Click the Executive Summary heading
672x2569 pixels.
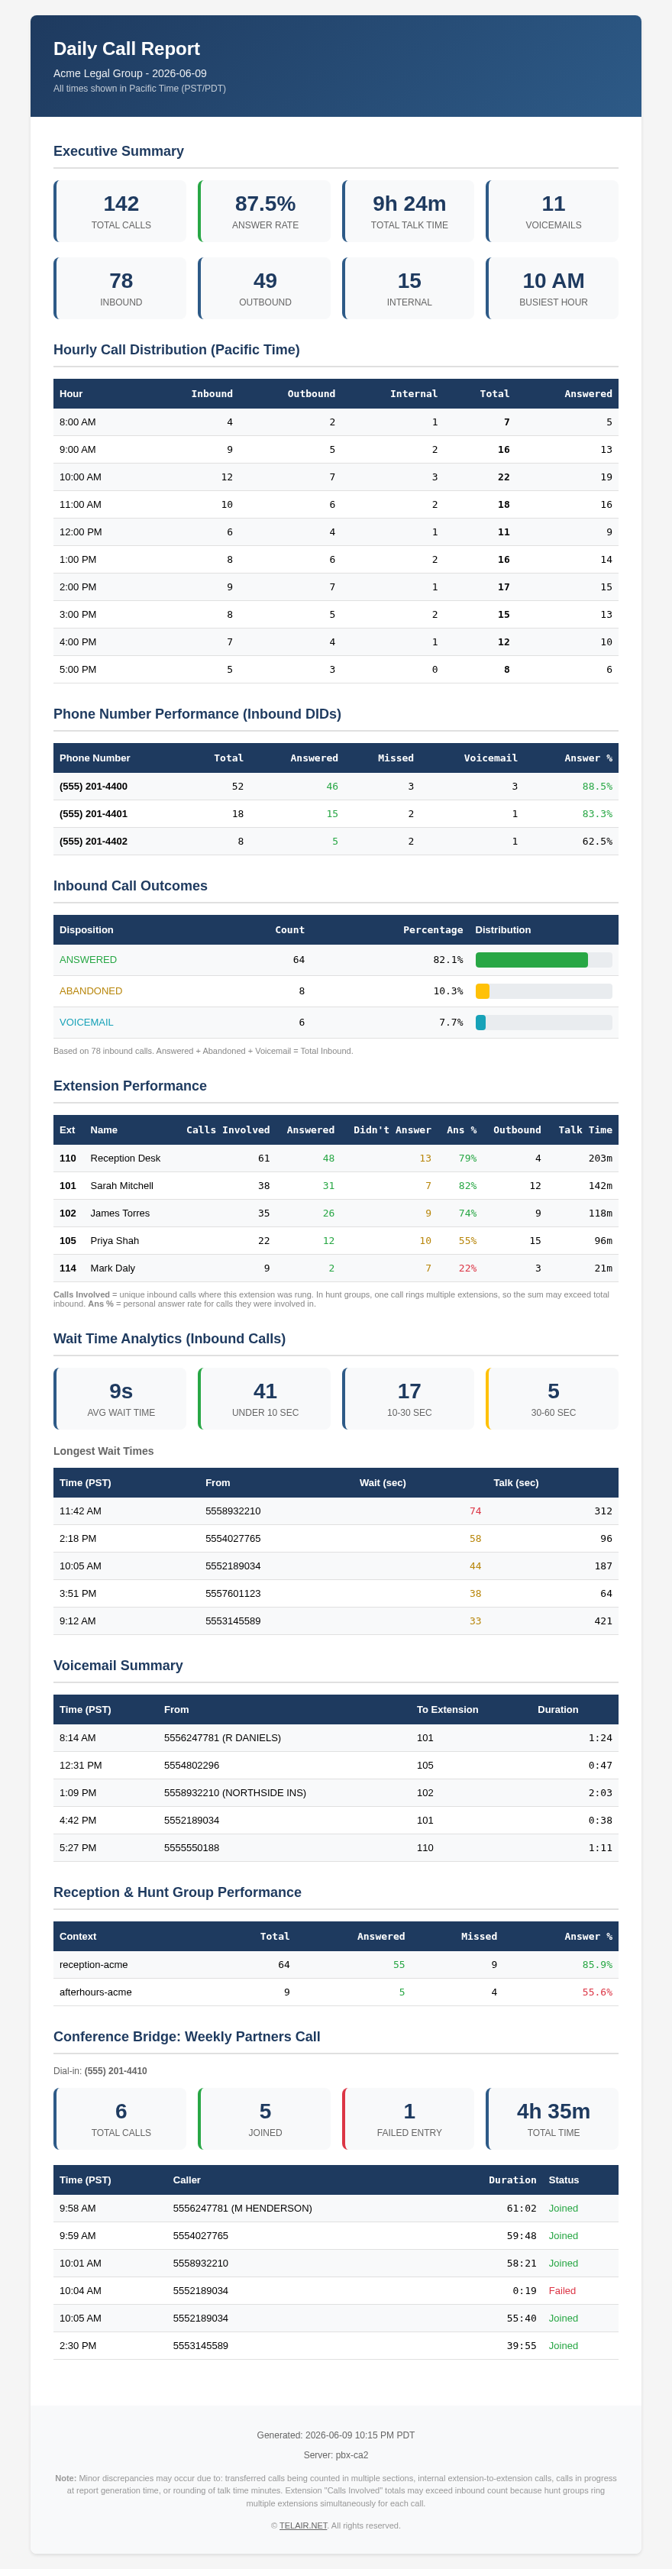point(118,150)
